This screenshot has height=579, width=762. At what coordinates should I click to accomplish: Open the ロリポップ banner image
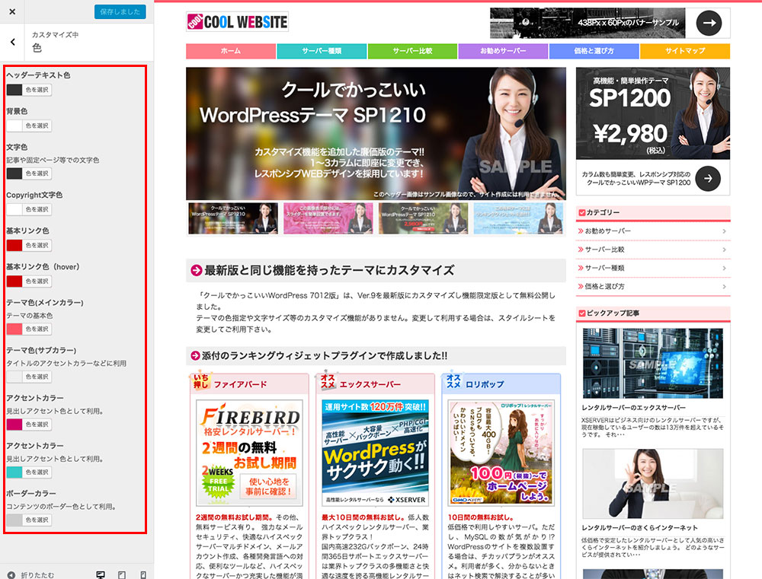[501, 453]
